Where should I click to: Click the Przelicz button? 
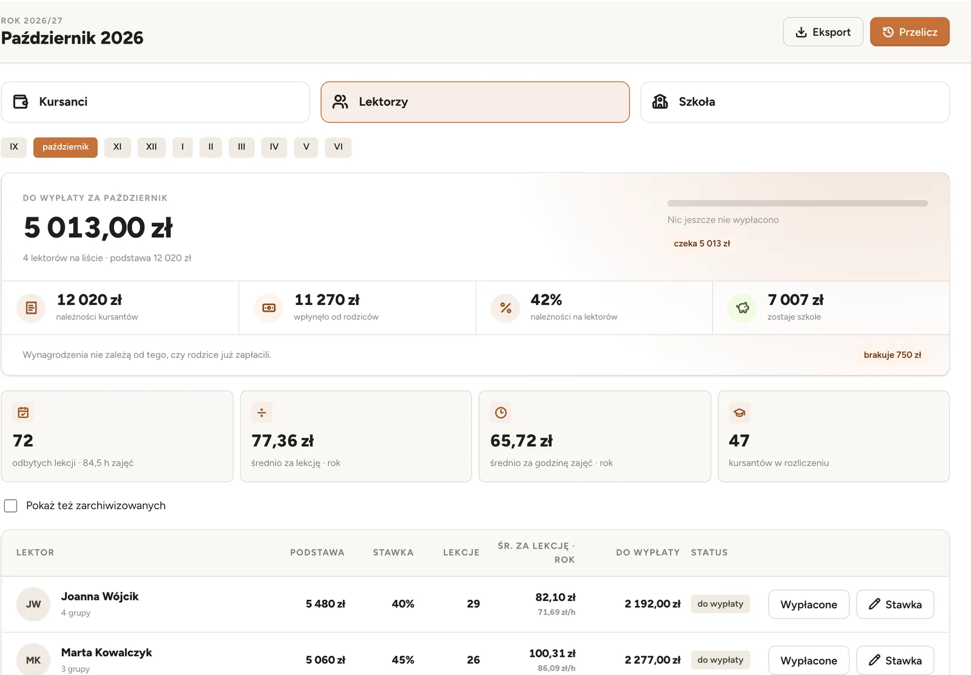[x=910, y=32]
